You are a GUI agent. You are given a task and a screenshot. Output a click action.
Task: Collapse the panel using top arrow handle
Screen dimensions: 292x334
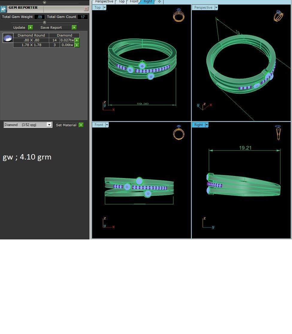point(45,3)
